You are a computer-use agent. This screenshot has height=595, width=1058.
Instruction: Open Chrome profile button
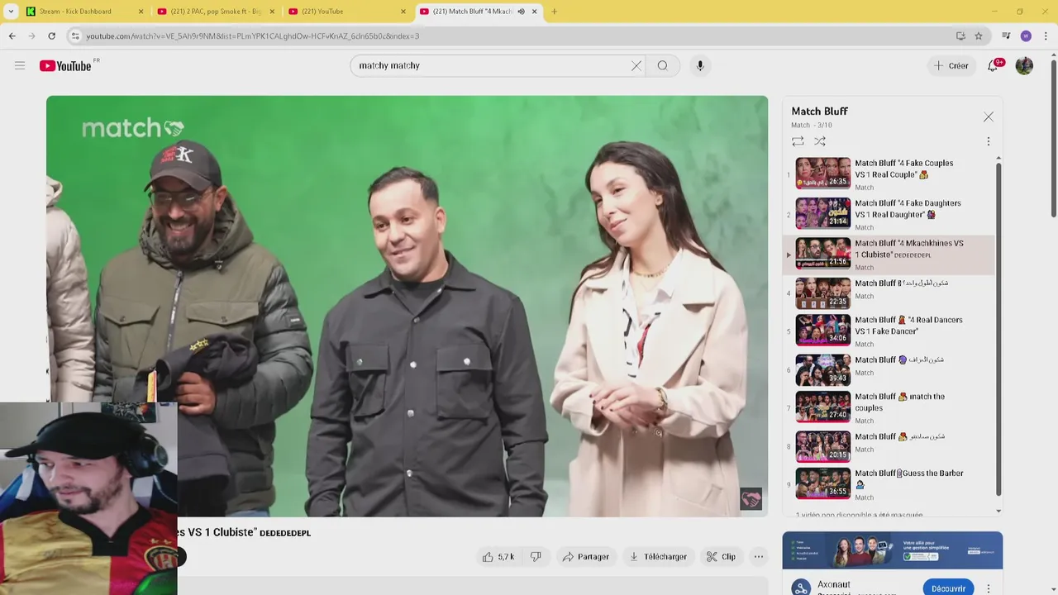pos(1026,36)
